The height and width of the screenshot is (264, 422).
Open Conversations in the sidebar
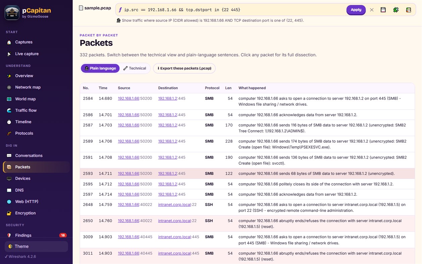(36, 156)
